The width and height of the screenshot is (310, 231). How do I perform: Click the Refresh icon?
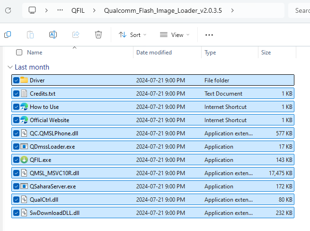(x=8, y=10)
